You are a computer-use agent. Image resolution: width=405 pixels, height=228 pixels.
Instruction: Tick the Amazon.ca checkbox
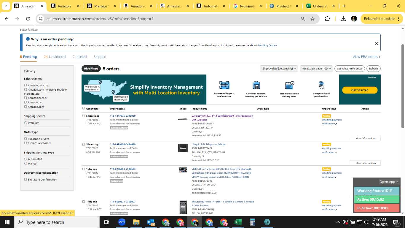click(x=25, y=102)
